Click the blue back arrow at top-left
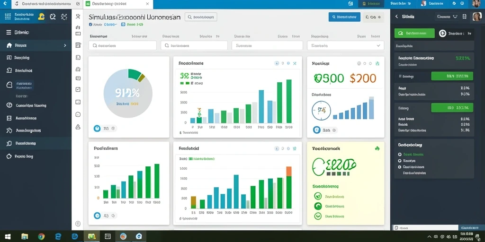 coord(5,4)
